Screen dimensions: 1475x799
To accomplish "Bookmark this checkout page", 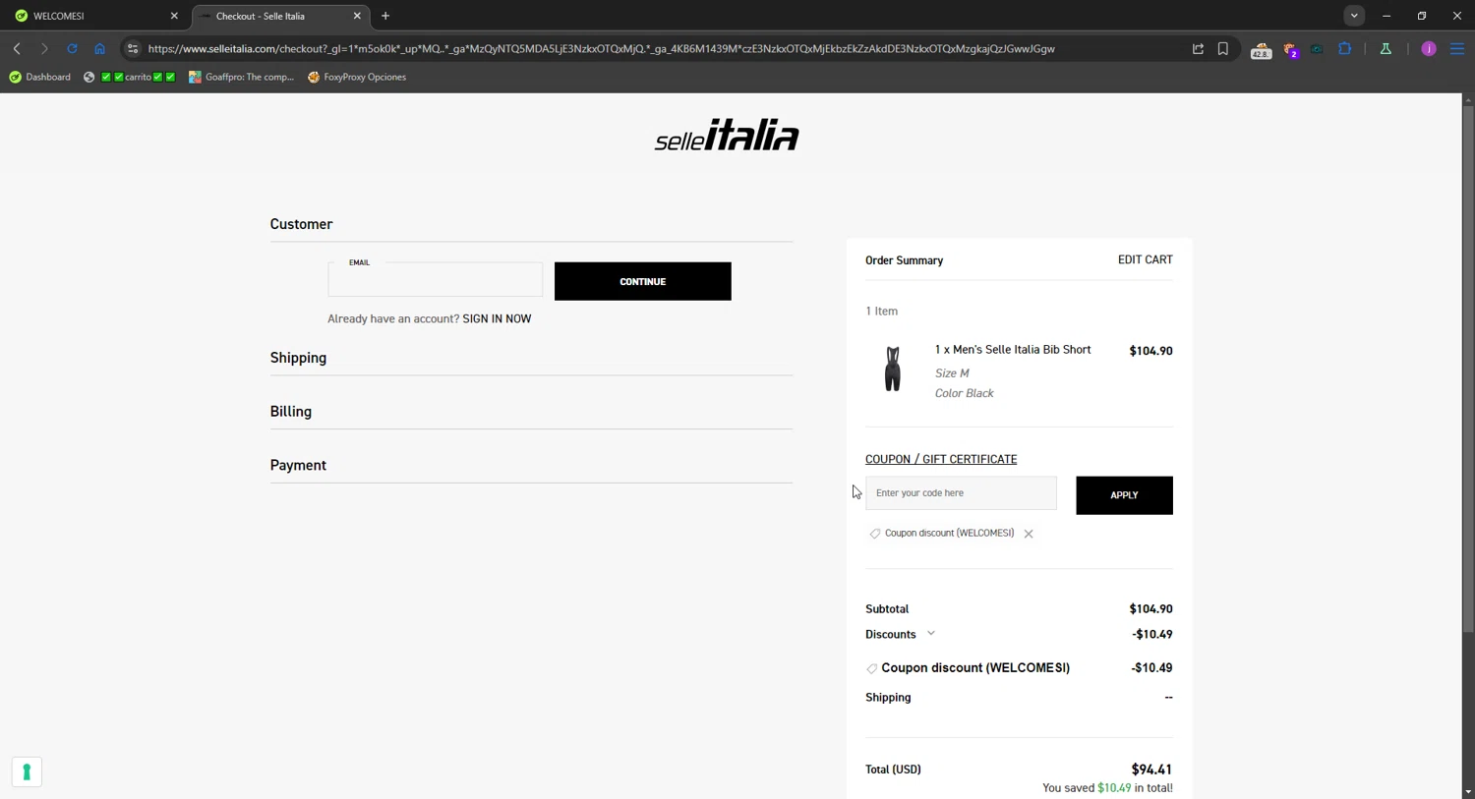I will [1223, 48].
